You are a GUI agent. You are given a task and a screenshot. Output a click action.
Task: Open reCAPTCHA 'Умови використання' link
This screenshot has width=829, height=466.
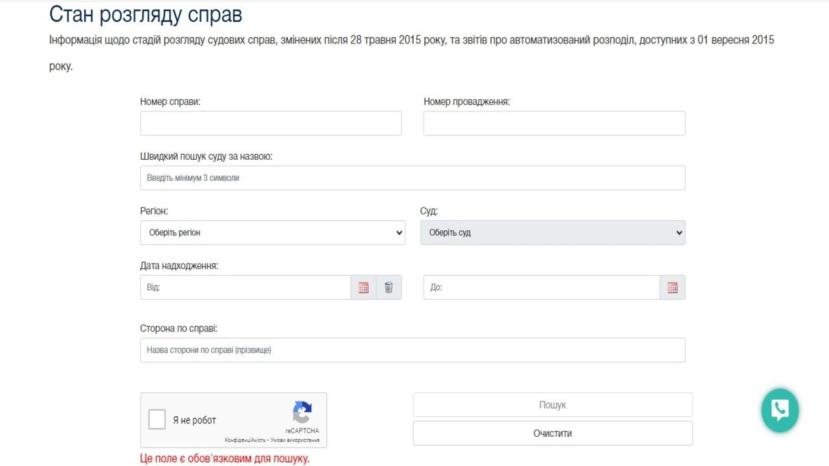point(295,440)
